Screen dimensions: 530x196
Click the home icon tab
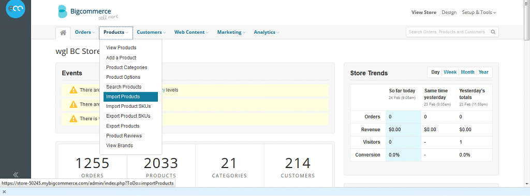pos(63,33)
